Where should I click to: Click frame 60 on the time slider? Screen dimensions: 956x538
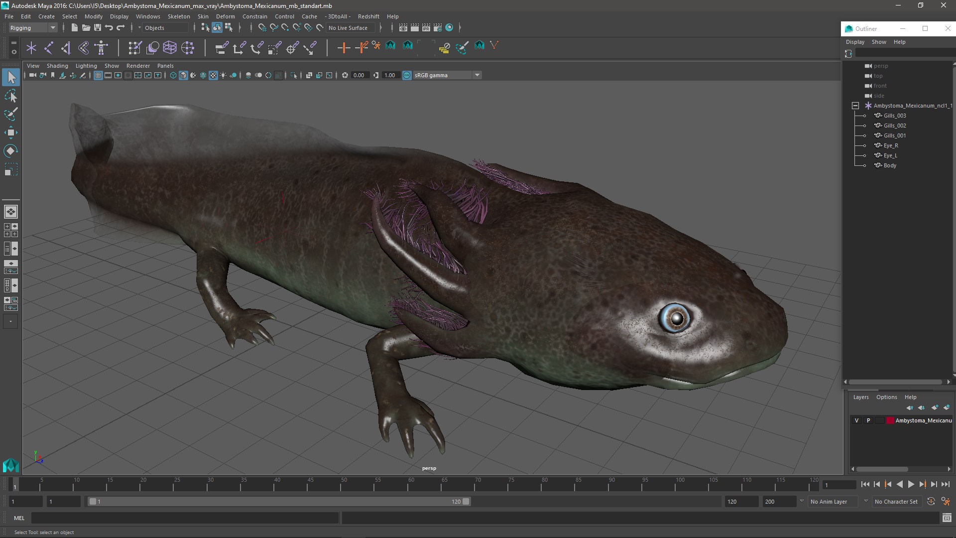coord(411,485)
